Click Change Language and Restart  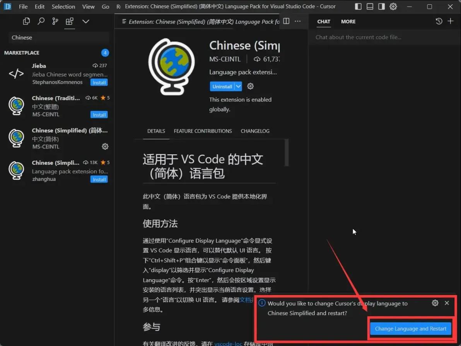point(410,329)
